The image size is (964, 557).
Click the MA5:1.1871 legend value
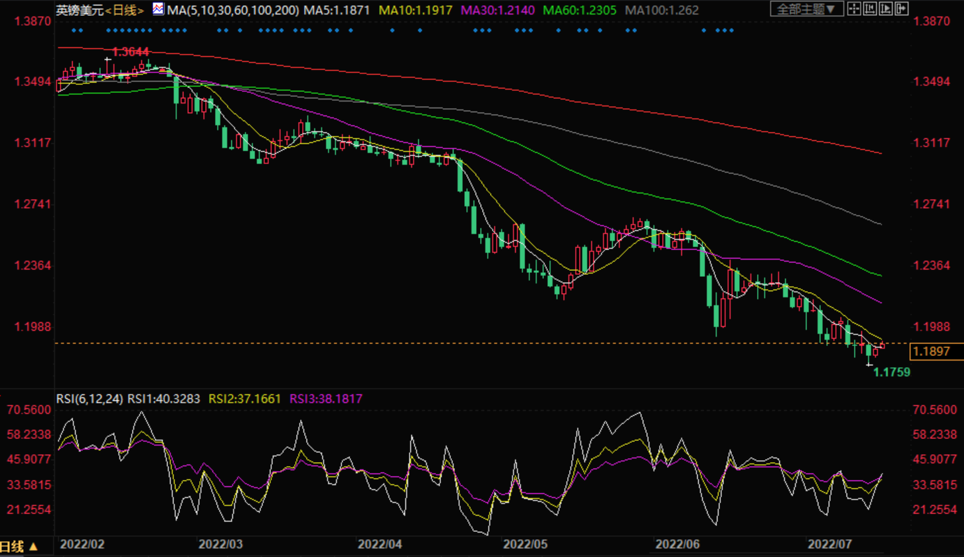(x=336, y=11)
